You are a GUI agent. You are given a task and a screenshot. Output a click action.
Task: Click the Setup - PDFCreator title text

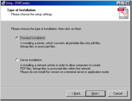tap(18, 3)
